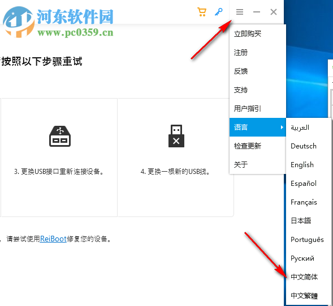Open the hamburger menu icon
The image size is (333, 306).
tap(240, 12)
